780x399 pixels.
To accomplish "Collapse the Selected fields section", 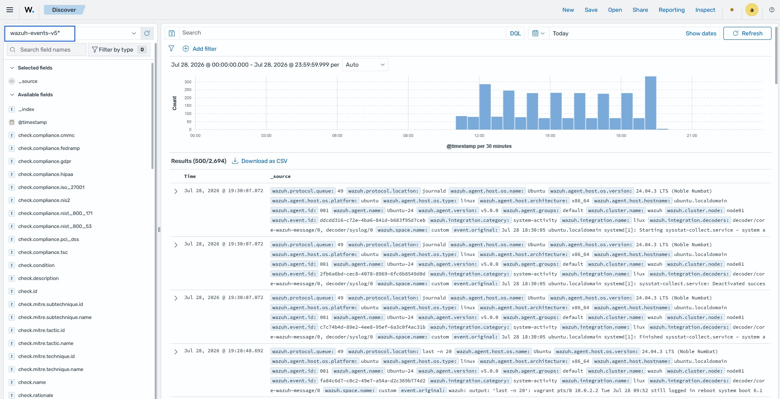I will pyautogui.click(x=12, y=68).
